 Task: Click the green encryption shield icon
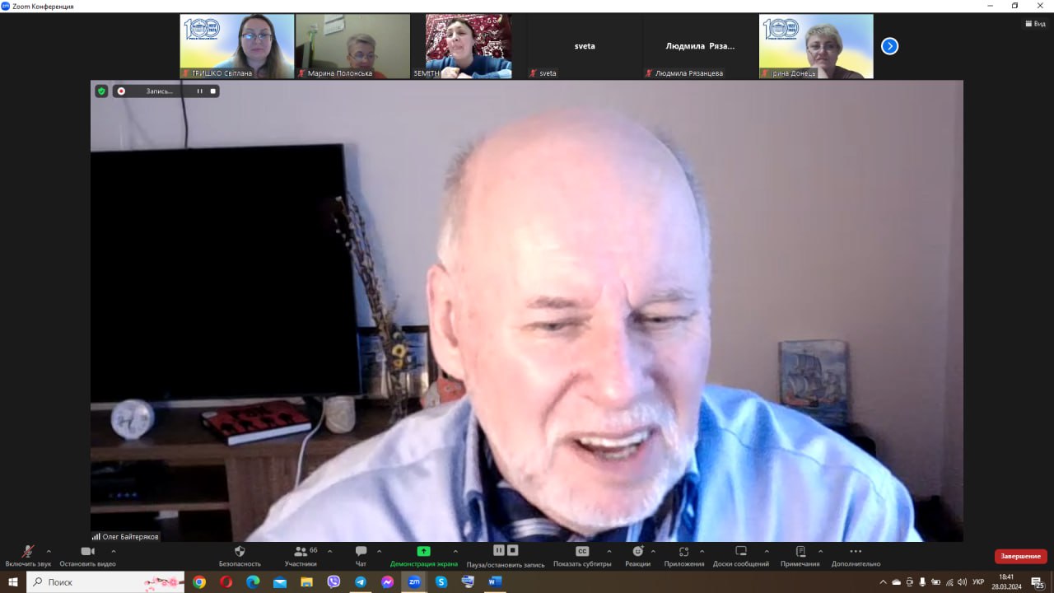coord(101,91)
